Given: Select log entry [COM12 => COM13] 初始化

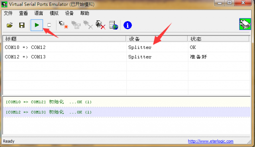Looking at the screenshot, I should click(x=126, y=112).
